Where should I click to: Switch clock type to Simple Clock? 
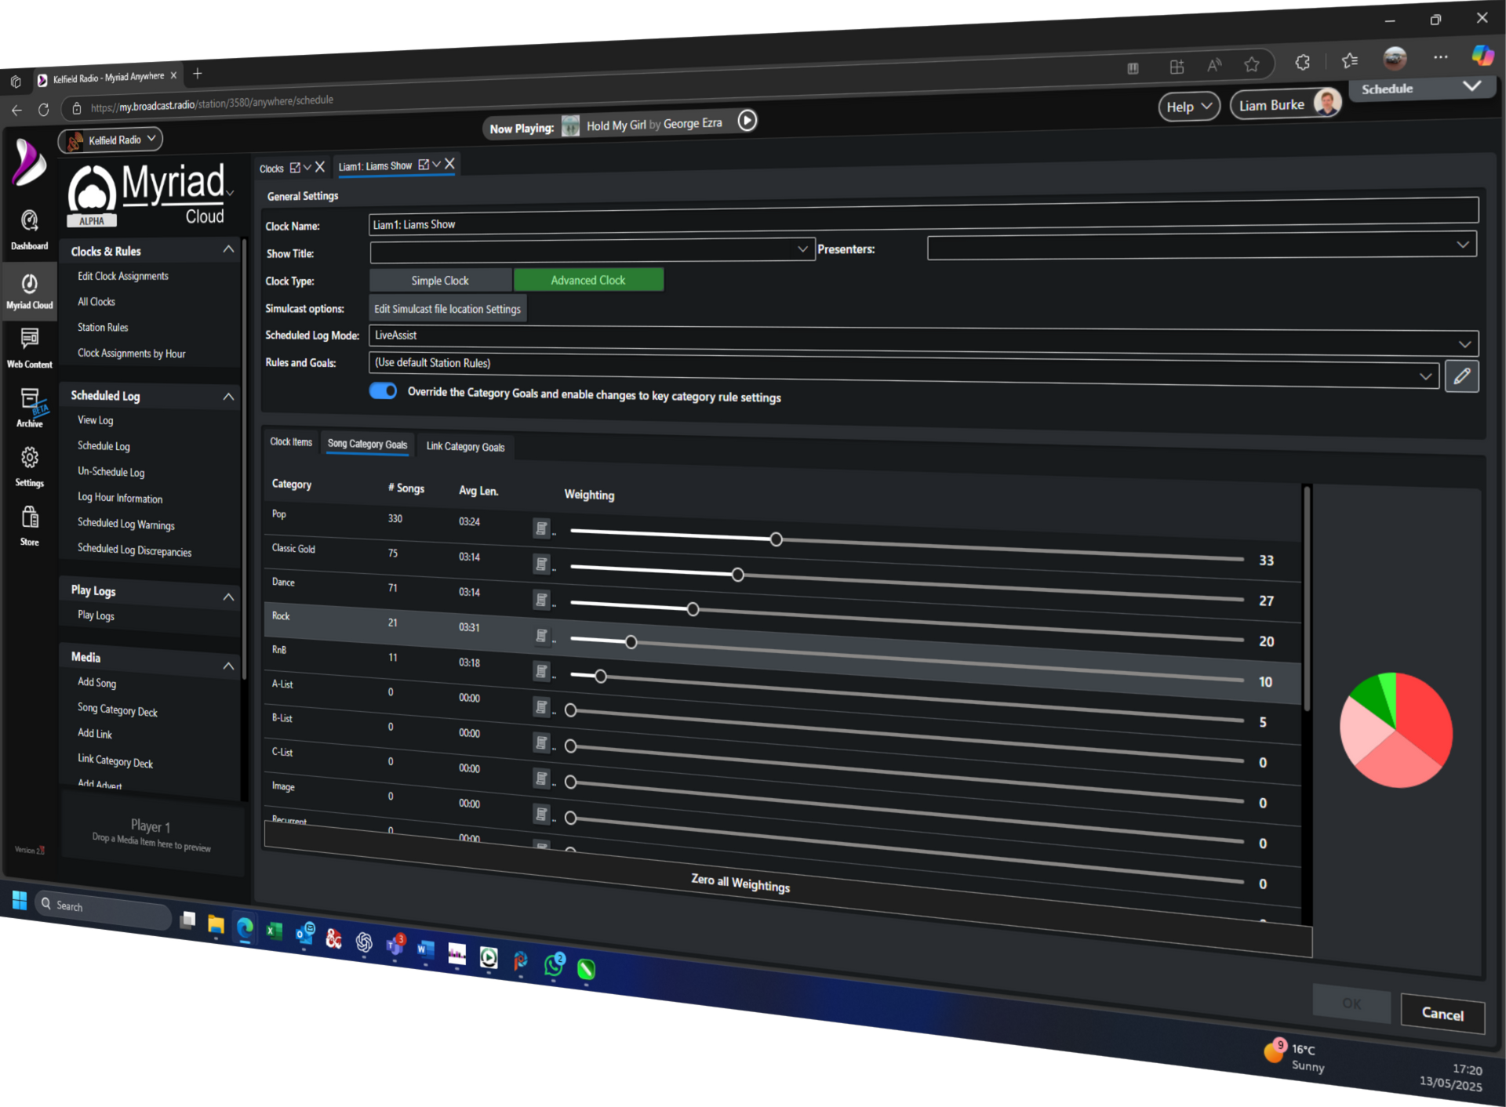pyautogui.click(x=439, y=280)
